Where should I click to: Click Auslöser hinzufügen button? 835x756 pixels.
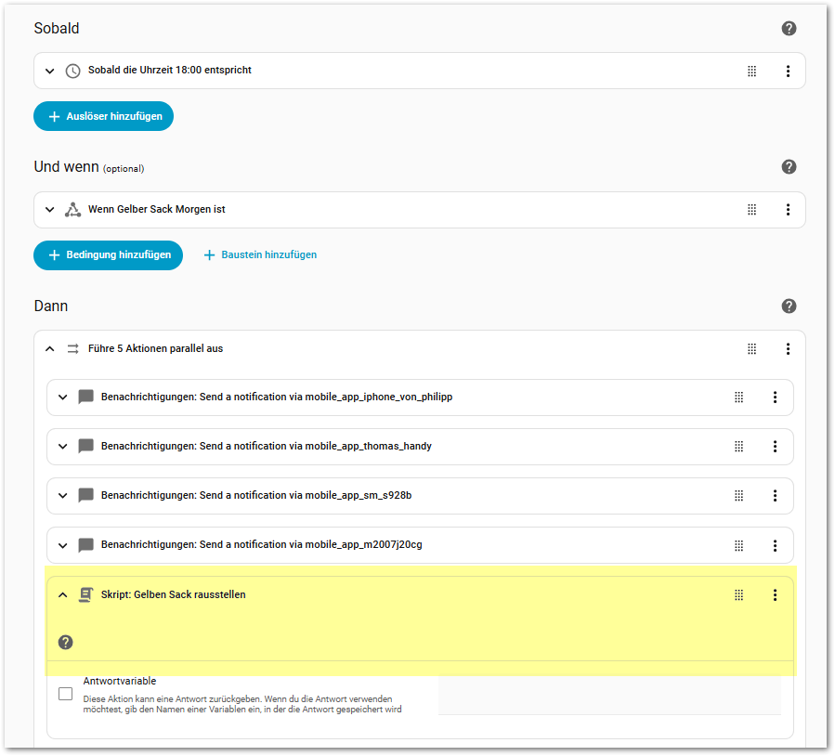[x=103, y=116]
